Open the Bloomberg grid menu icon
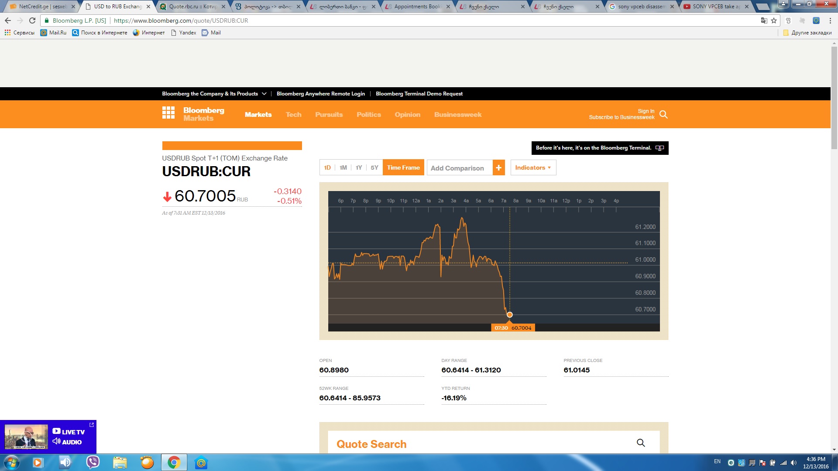Viewport: 838px width, 471px height. pyautogui.click(x=168, y=113)
